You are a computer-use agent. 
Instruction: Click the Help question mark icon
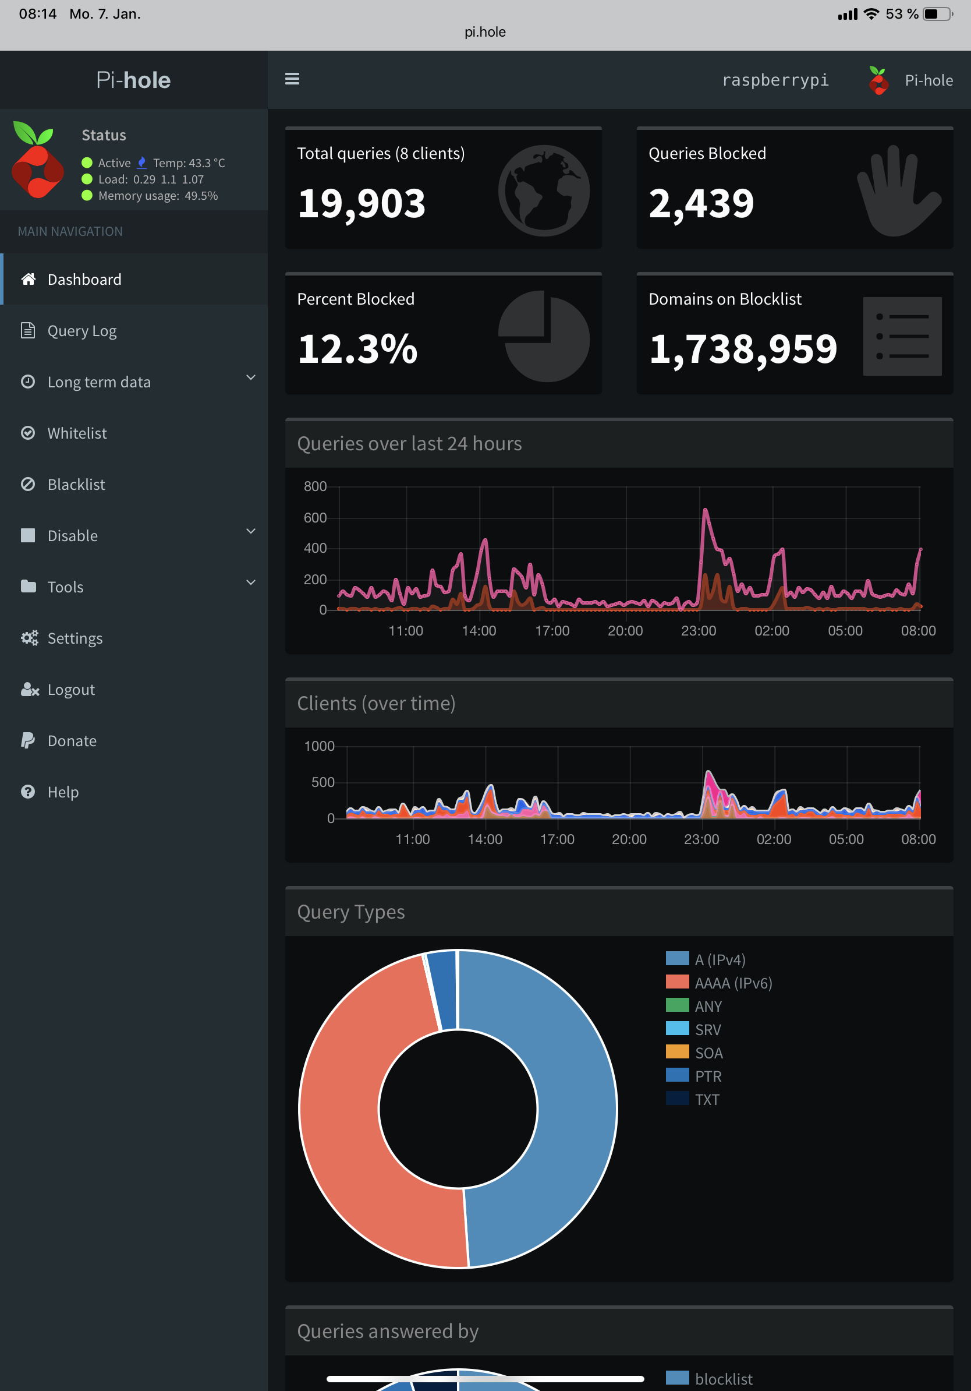[x=28, y=791]
